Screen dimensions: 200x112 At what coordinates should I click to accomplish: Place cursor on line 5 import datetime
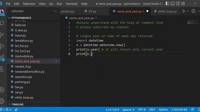coord(90,40)
